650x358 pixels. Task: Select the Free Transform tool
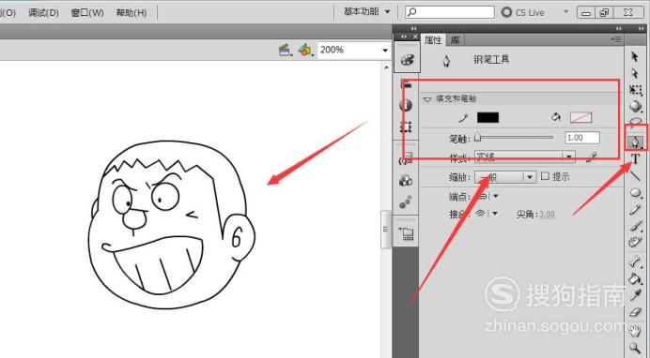tap(635, 90)
